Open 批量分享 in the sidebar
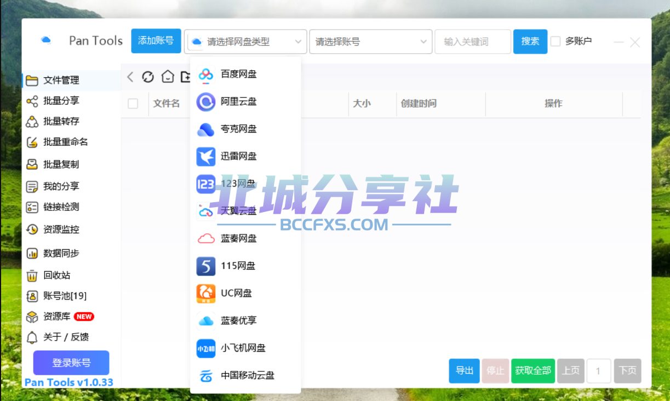This screenshot has height=401, width=670. 71,101
